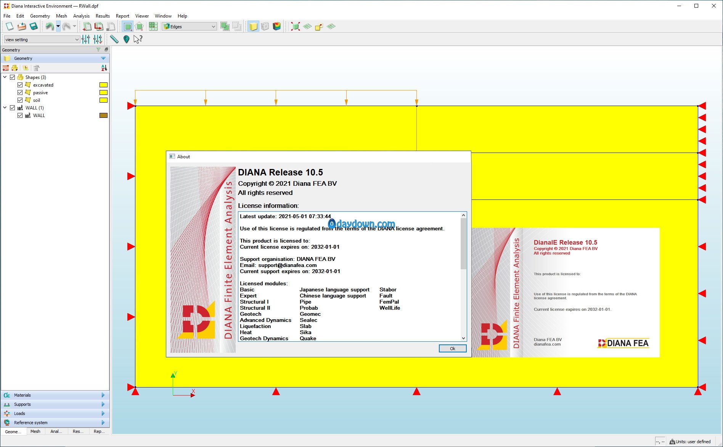This screenshot has height=447, width=723.
Task: Click the cursor question mark help tool
Action: (x=138, y=39)
